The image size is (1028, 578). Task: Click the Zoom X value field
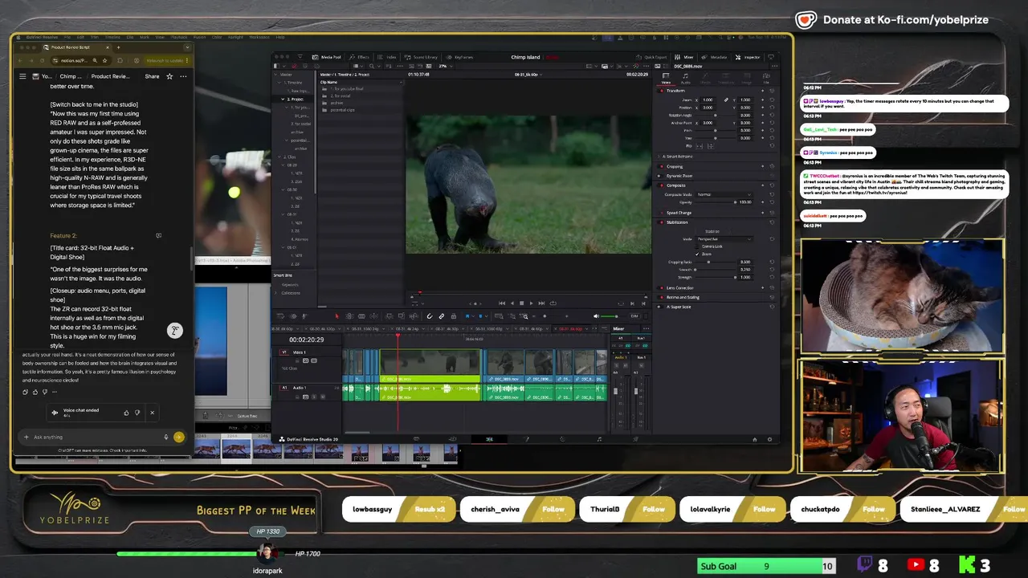[x=708, y=100]
